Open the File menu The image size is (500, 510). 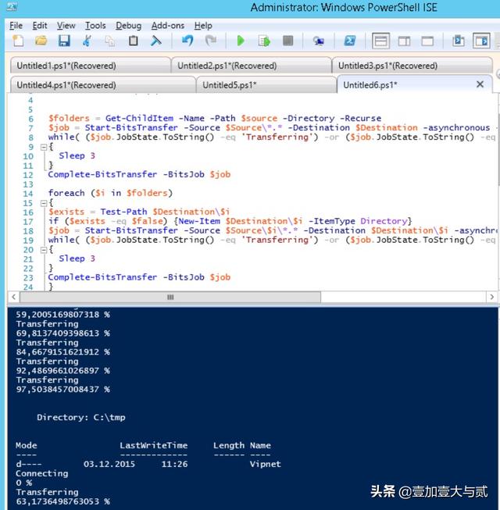(16, 25)
